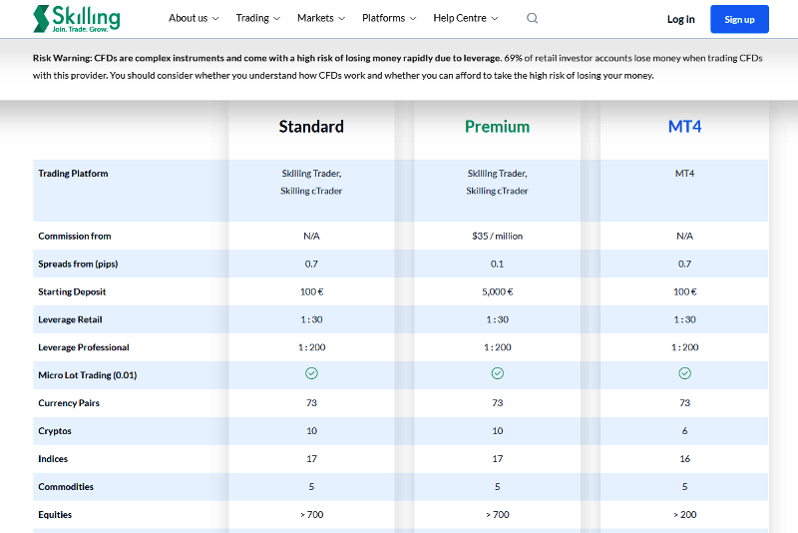This screenshot has height=533, width=798.
Task: Click Micro Lot checkmark in Premium column
Action: 497,373
